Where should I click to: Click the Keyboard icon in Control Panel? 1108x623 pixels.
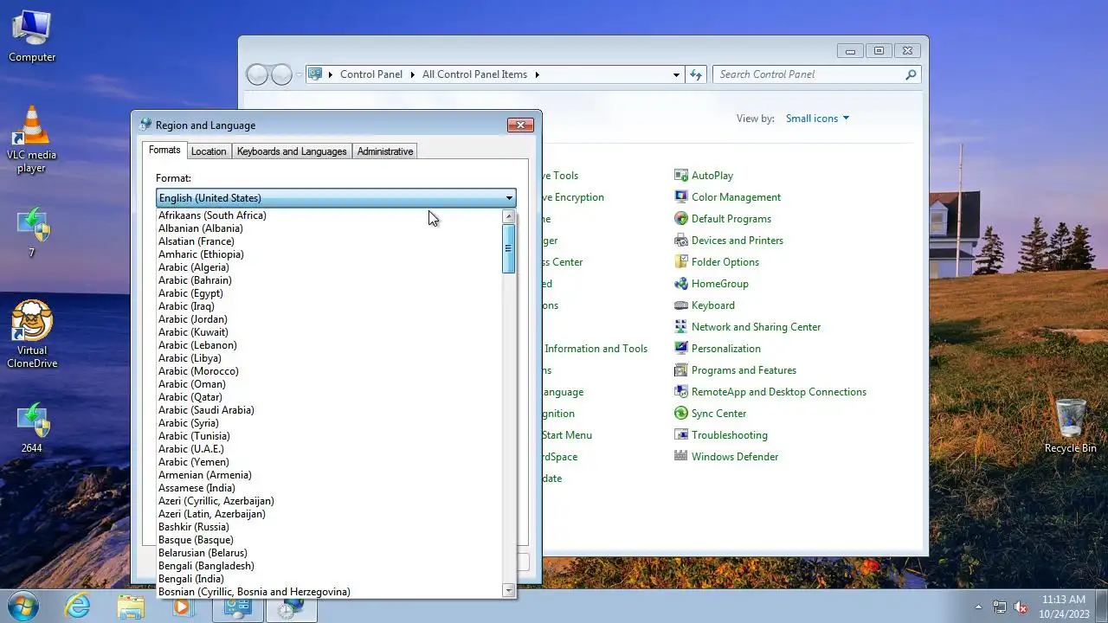point(681,305)
